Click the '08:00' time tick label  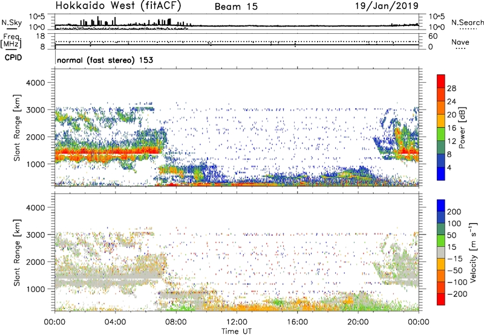176,322
